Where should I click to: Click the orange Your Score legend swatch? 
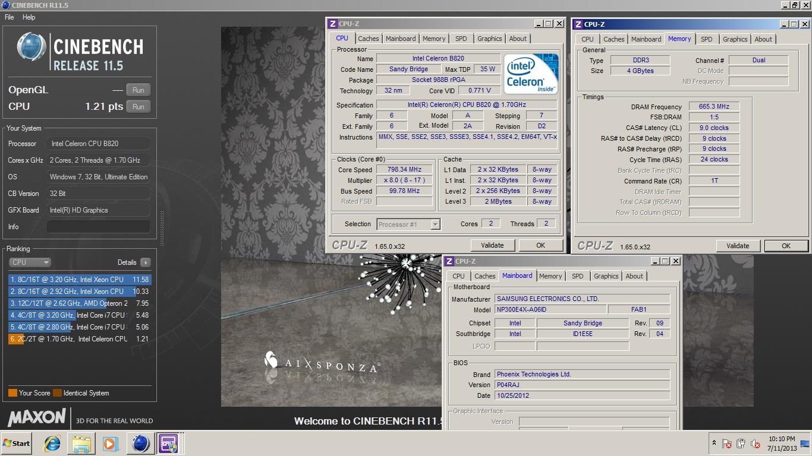click(12, 393)
